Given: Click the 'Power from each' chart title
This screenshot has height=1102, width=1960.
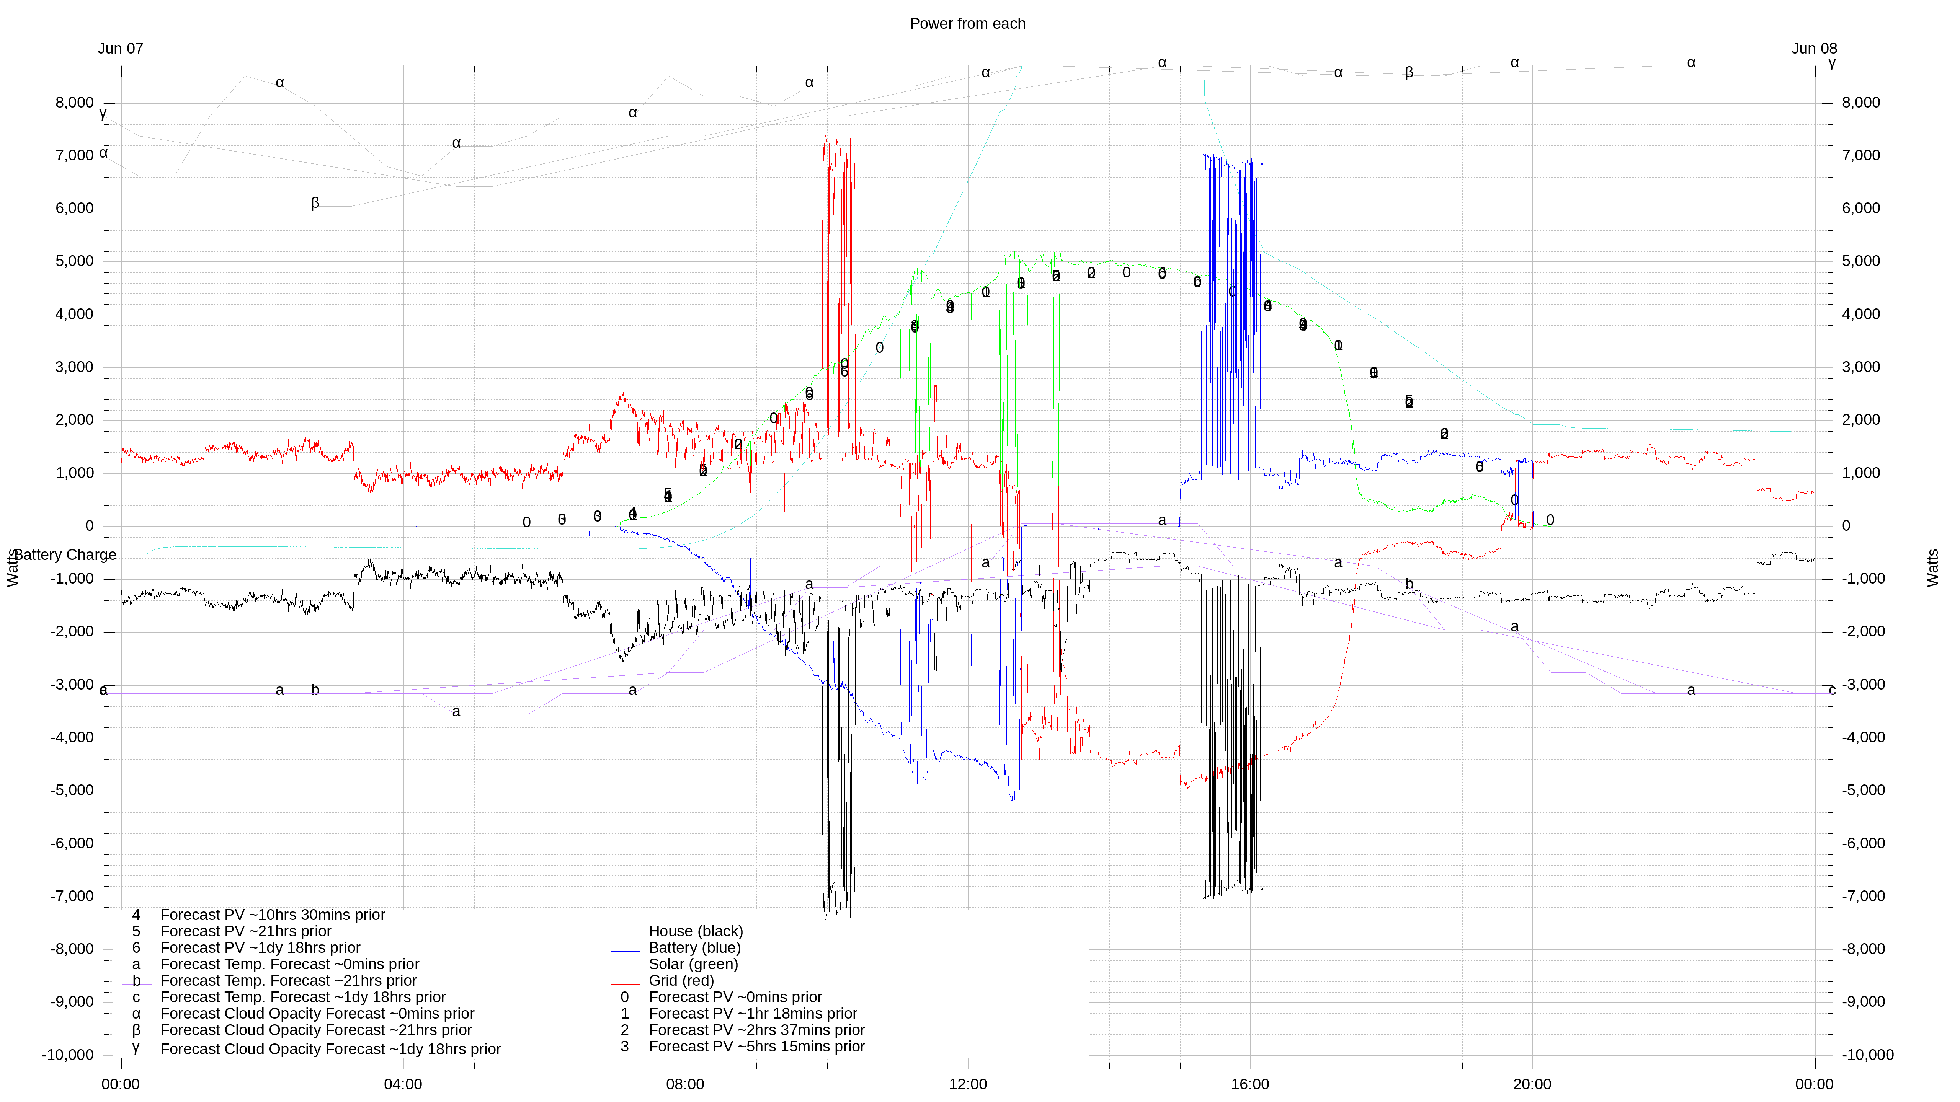Looking at the screenshot, I should [x=967, y=24].
